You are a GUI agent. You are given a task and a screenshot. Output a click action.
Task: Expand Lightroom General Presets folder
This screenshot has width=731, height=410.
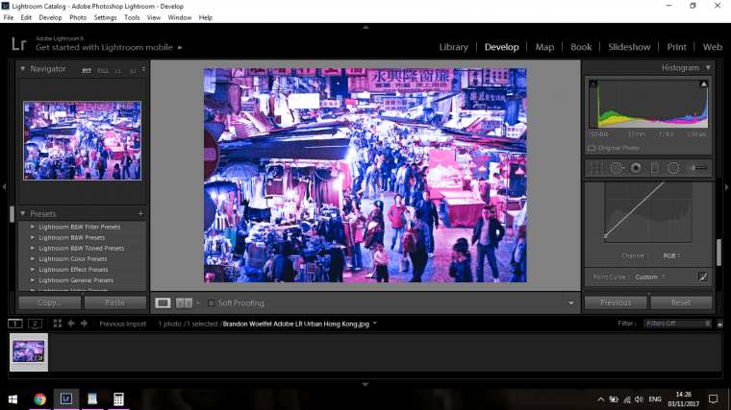[x=33, y=280]
